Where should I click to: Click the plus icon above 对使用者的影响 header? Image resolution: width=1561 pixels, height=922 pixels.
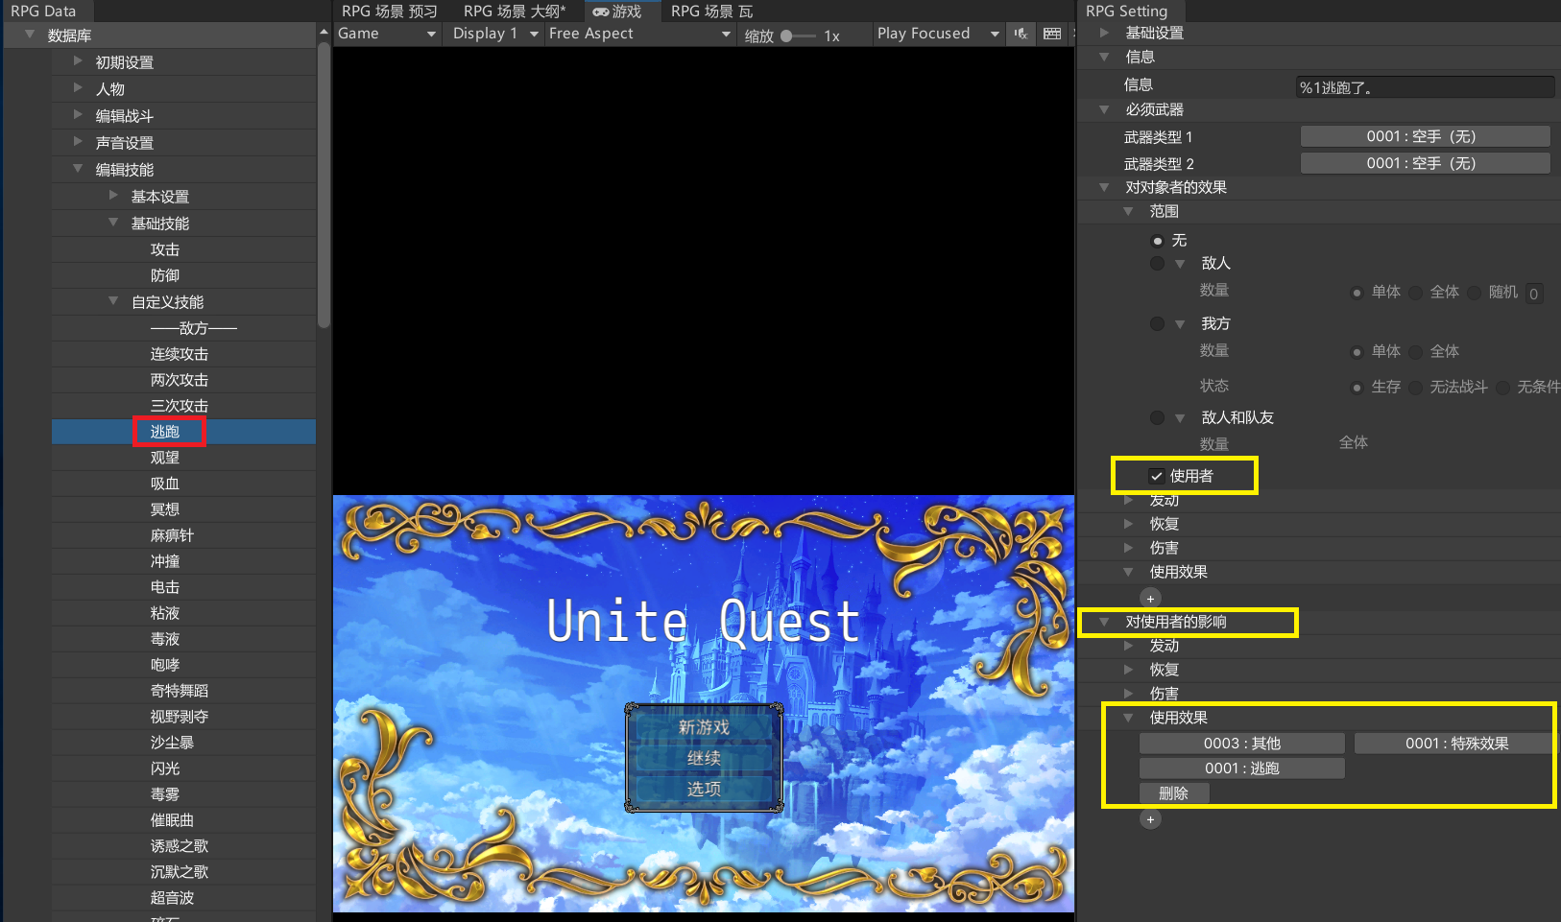[1150, 599]
